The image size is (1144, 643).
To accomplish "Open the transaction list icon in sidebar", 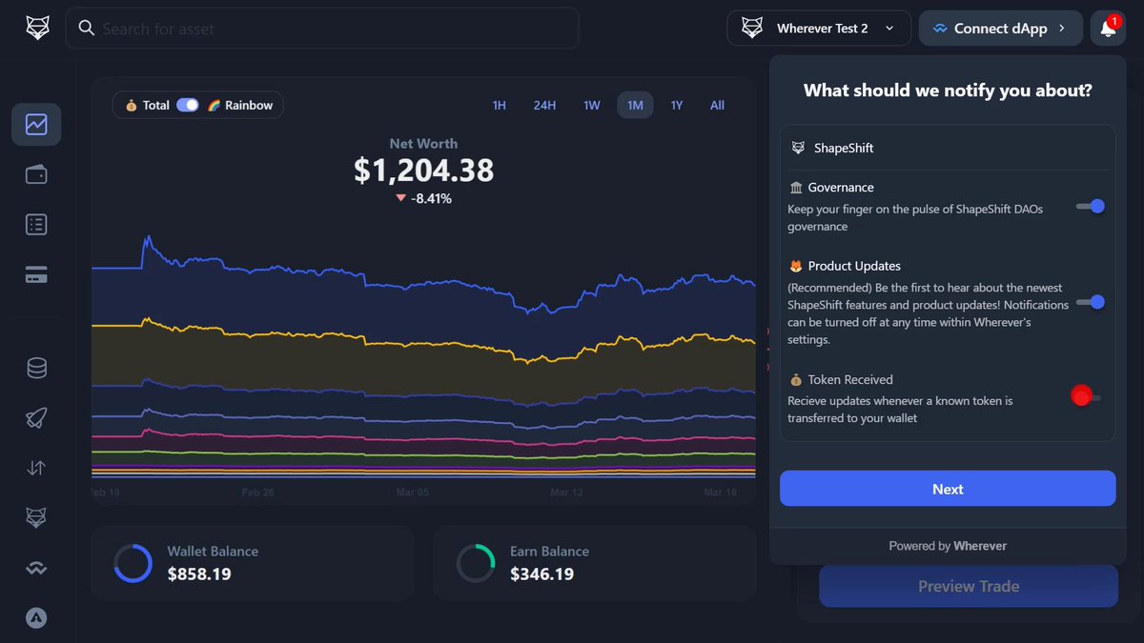I will (36, 225).
